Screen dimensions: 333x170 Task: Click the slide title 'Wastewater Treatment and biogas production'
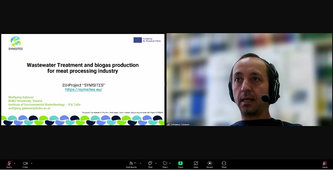82,65
